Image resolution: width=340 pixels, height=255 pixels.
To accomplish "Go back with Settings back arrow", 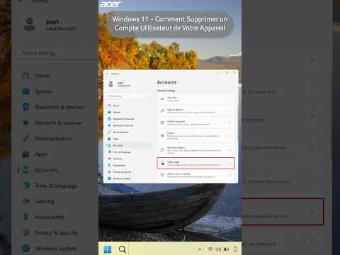I will 108,74.
